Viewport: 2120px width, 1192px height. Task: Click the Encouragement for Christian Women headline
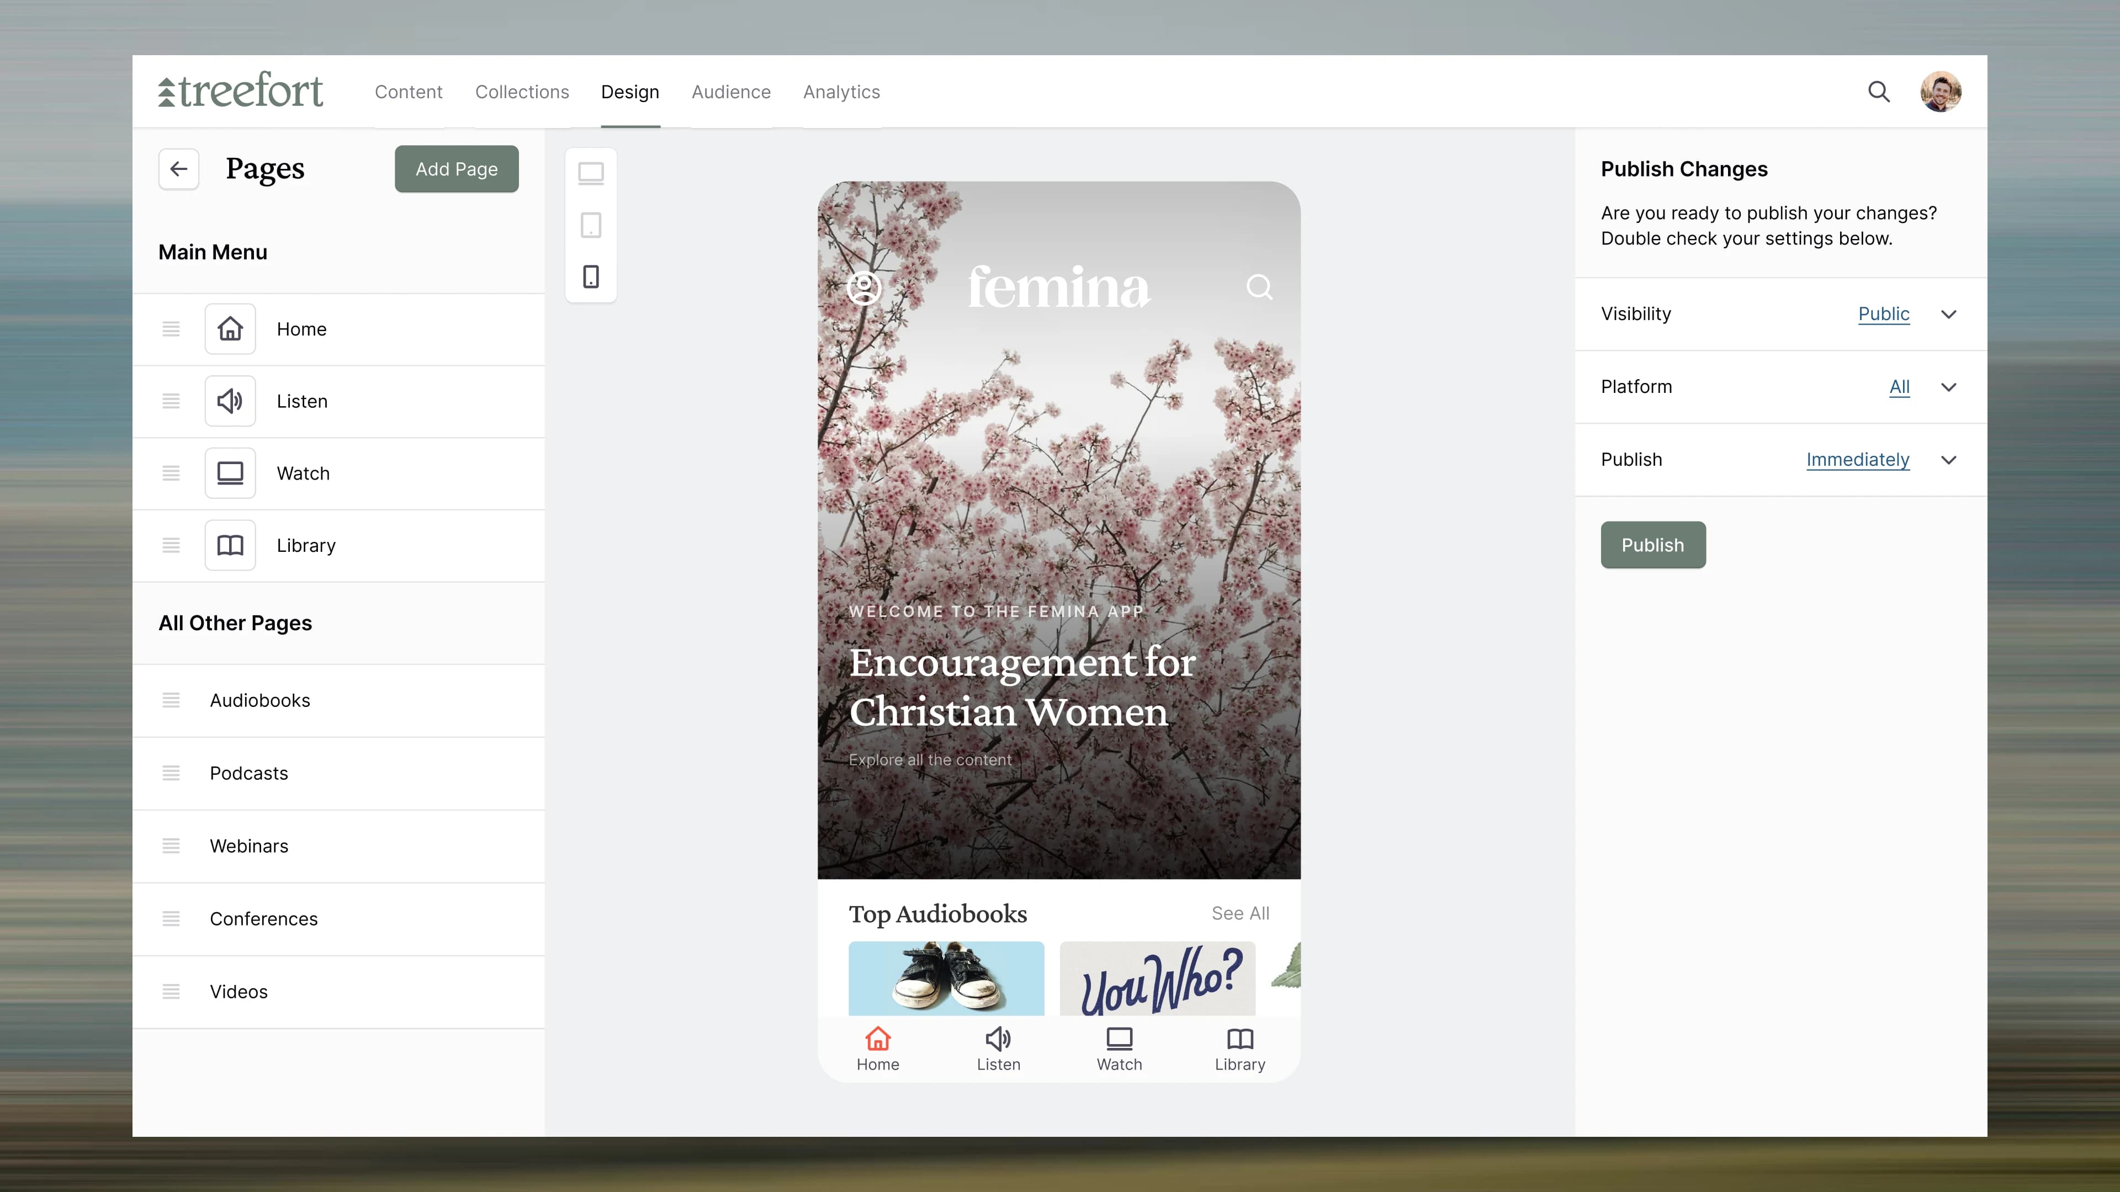[1022, 687]
